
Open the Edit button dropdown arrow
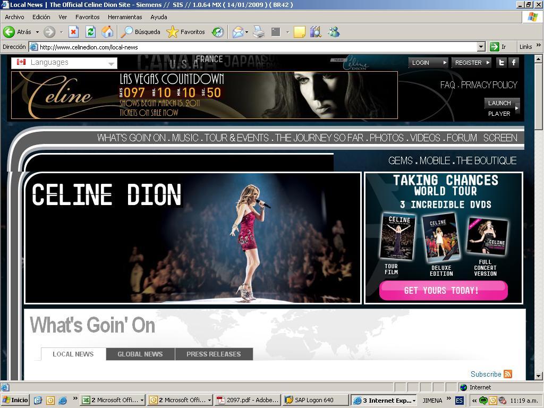coord(287,32)
